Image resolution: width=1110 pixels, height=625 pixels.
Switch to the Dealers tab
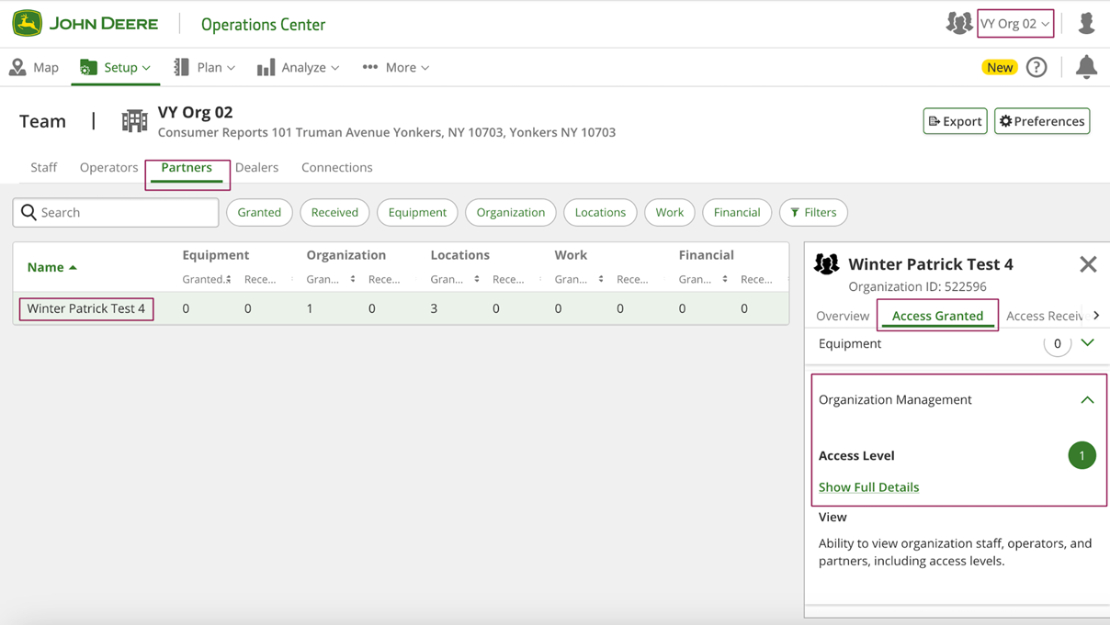pos(256,167)
